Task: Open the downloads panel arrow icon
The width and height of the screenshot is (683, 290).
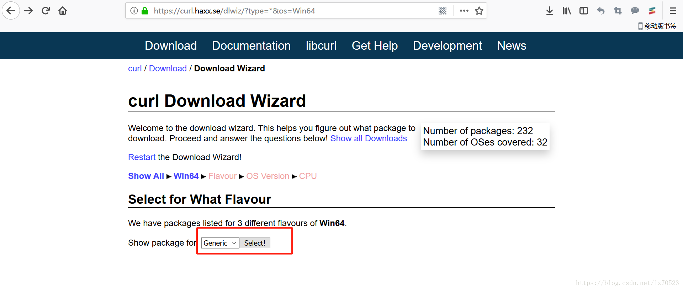Action: (550, 11)
